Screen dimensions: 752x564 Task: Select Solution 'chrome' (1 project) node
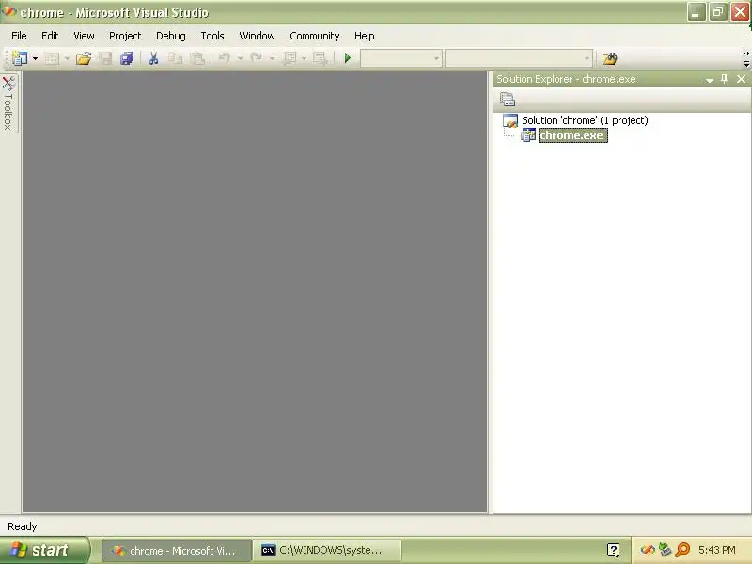(585, 120)
